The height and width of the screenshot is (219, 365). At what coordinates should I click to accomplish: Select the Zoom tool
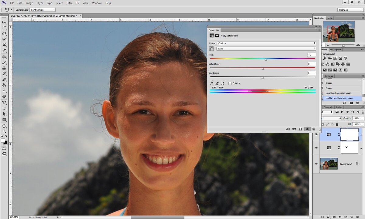tap(4, 131)
